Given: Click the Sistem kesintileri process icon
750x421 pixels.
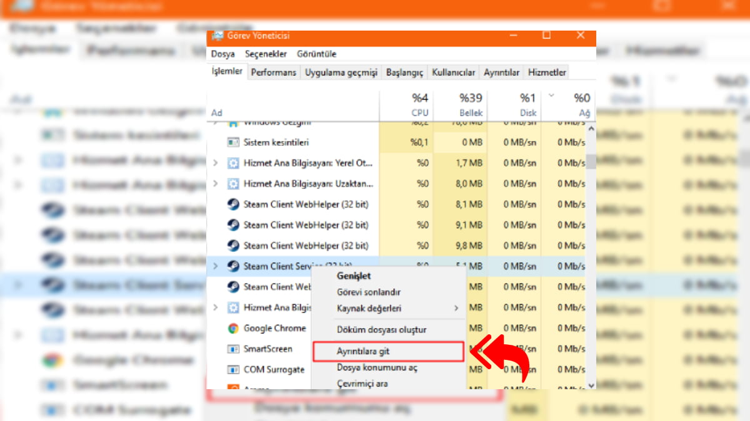Looking at the screenshot, I should pyautogui.click(x=232, y=142).
